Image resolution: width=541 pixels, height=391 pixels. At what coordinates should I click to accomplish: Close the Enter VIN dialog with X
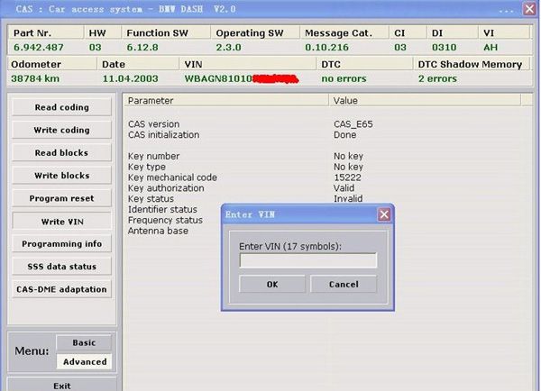pos(384,214)
